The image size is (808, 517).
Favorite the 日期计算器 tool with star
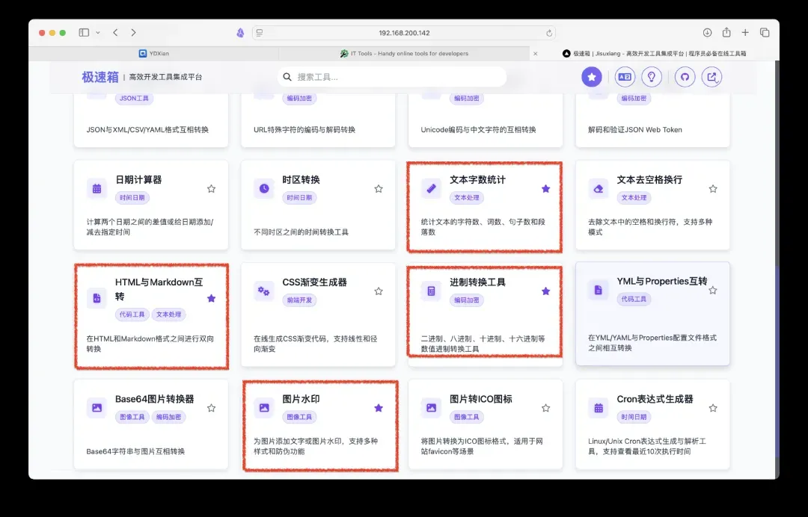211,189
